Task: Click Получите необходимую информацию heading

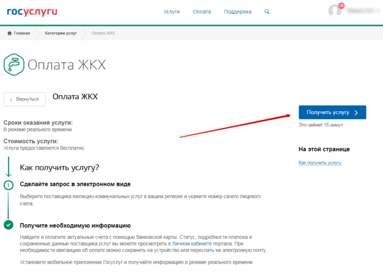Action: pos(76,225)
